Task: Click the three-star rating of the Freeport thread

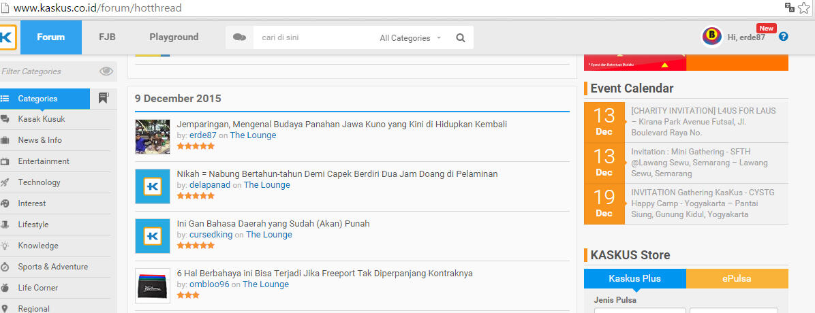Action: click(x=188, y=295)
